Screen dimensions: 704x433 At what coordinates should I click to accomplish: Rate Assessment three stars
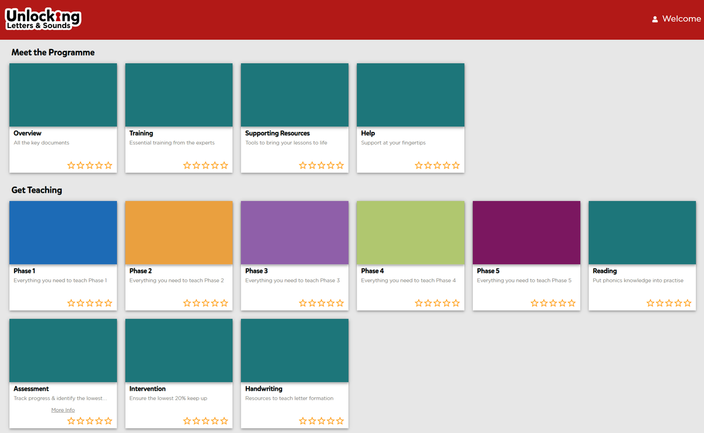tap(90, 421)
